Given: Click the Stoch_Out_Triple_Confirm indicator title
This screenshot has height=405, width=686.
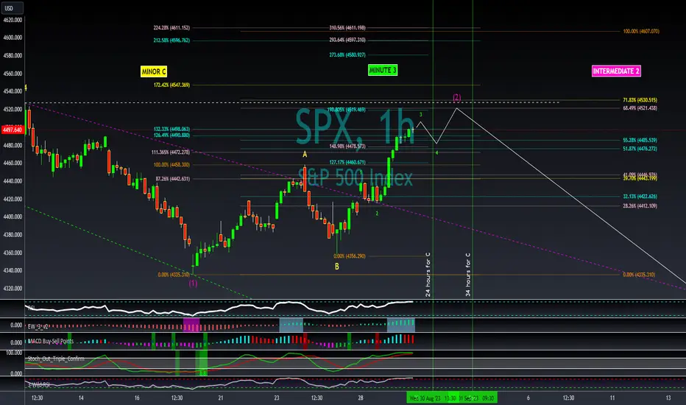Looking at the screenshot, I should pos(56,359).
